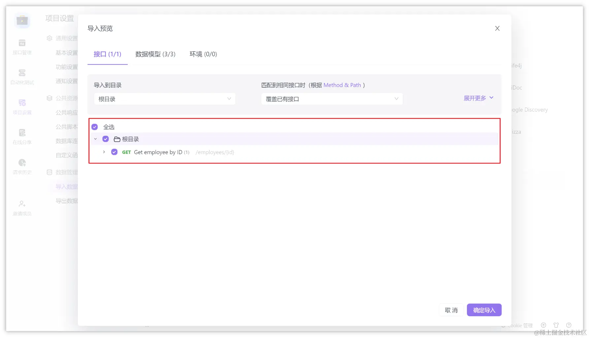Open the help question-mark icon at bottom right

coord(568,325)
